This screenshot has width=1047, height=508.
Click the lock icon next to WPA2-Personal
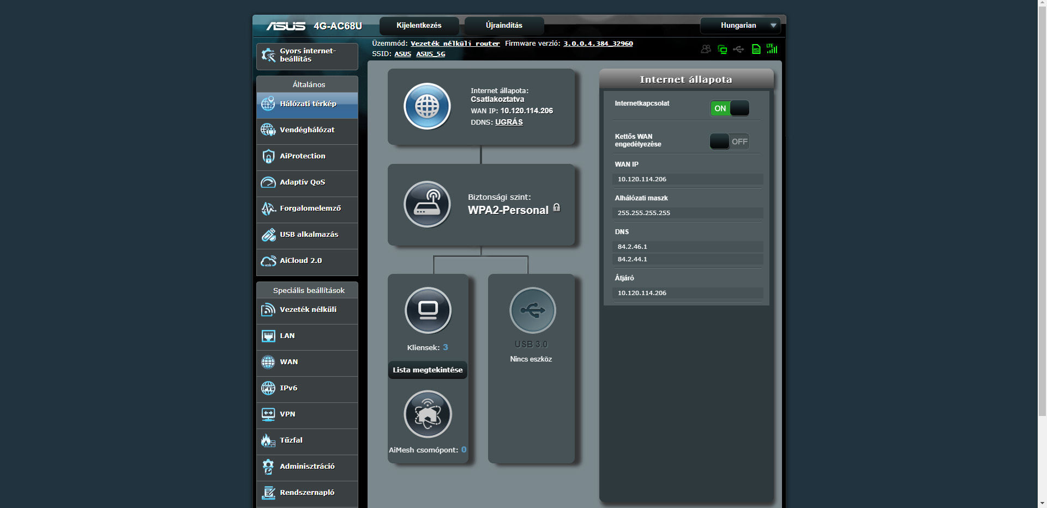pyautogui.click(x=557, y=207)
